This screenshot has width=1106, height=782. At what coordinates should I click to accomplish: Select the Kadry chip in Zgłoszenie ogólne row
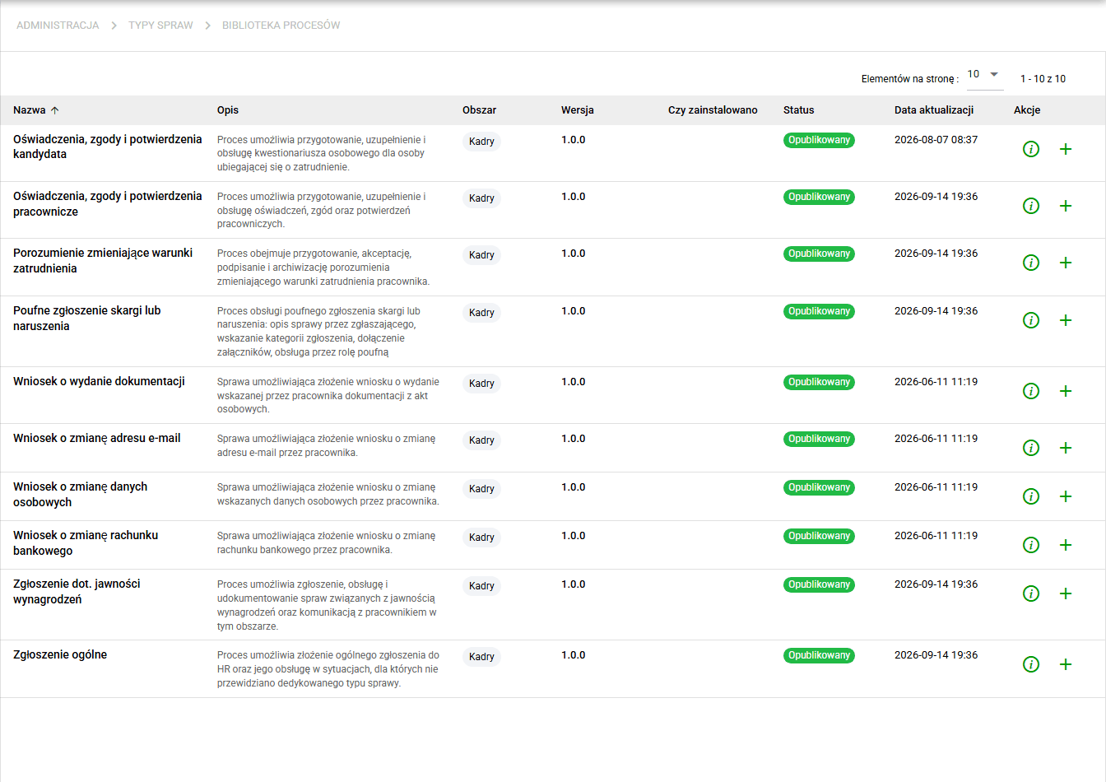tap(481, 657)
